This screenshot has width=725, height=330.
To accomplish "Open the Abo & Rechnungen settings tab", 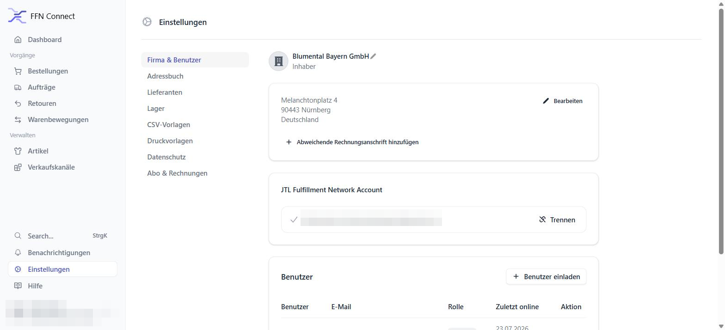I will pos(195,173).
